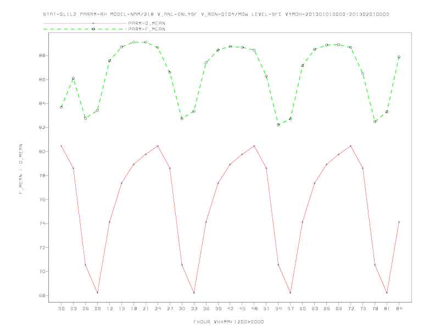The width and height of the screenshot is (435, 336).
Task: Click the VYMDH date range in title
Action: [x=337, y=14]
